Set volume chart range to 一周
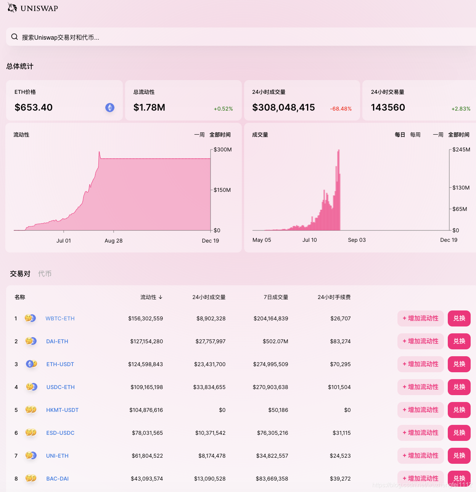This screenshot has width=476, height=492. click(438, 135)
